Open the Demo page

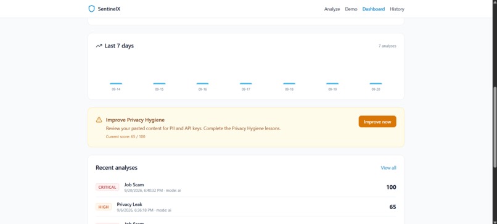pyautogui.click(x=351, y=9)
